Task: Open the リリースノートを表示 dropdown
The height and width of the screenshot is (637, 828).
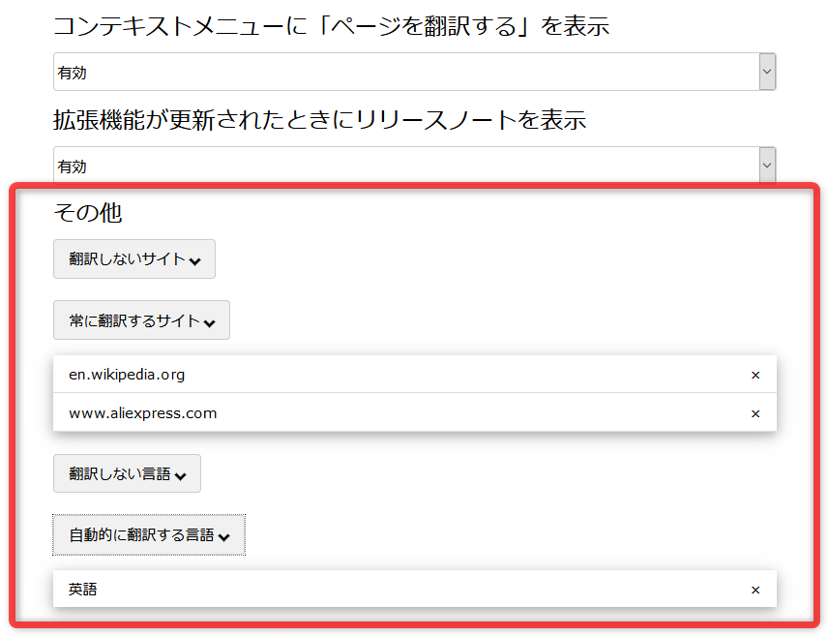Action: pos(415,166)
